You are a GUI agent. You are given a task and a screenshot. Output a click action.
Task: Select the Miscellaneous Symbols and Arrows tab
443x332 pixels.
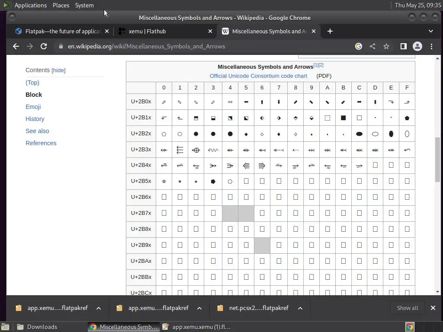click(x=269, y=31)
